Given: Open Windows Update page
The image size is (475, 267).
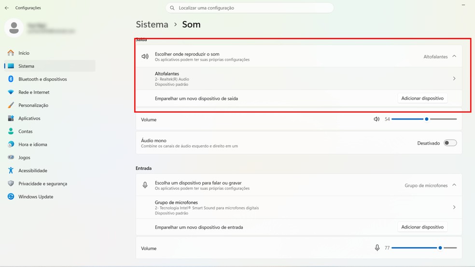Looking at the screenshot, I should tap(50, 197).
